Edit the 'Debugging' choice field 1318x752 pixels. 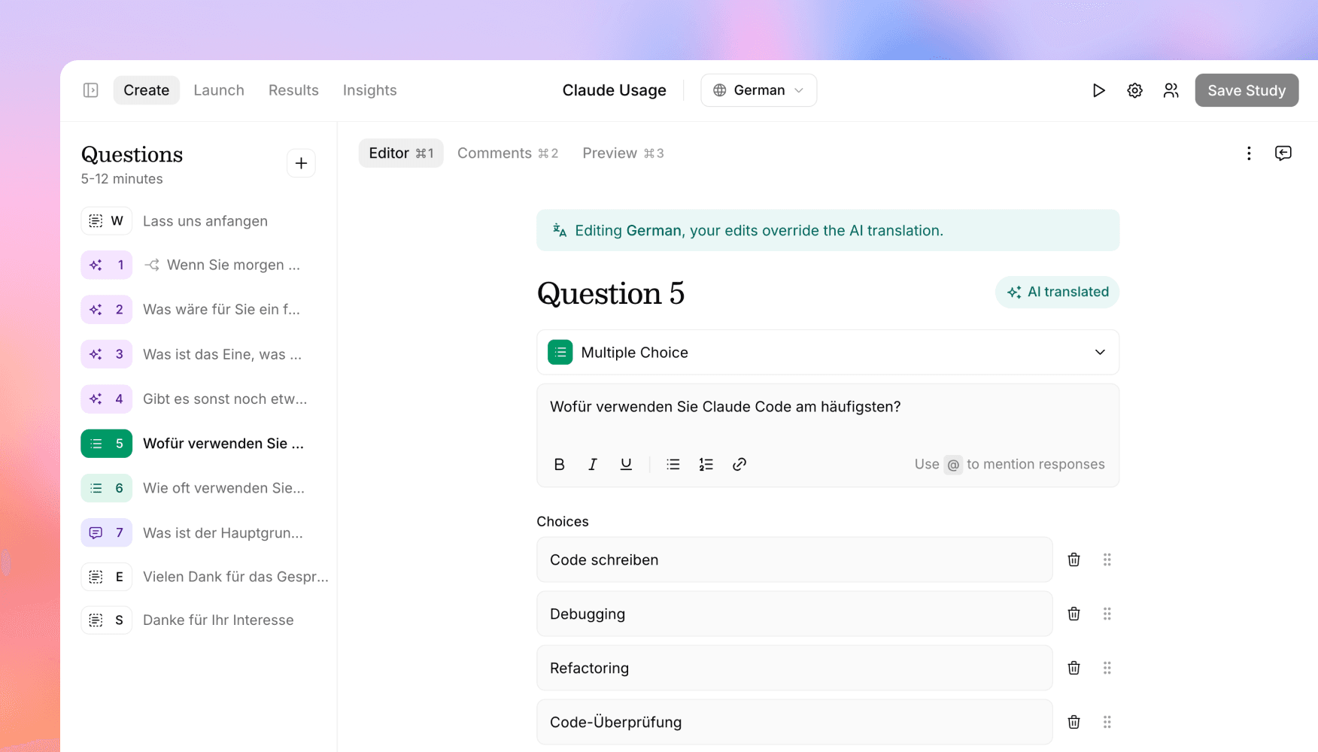tap(794, 614)
